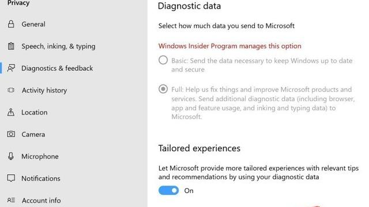Click the Location pin icon
This screenshot has width=369, height=207.
pyautogui.click(x=11, y=112)
